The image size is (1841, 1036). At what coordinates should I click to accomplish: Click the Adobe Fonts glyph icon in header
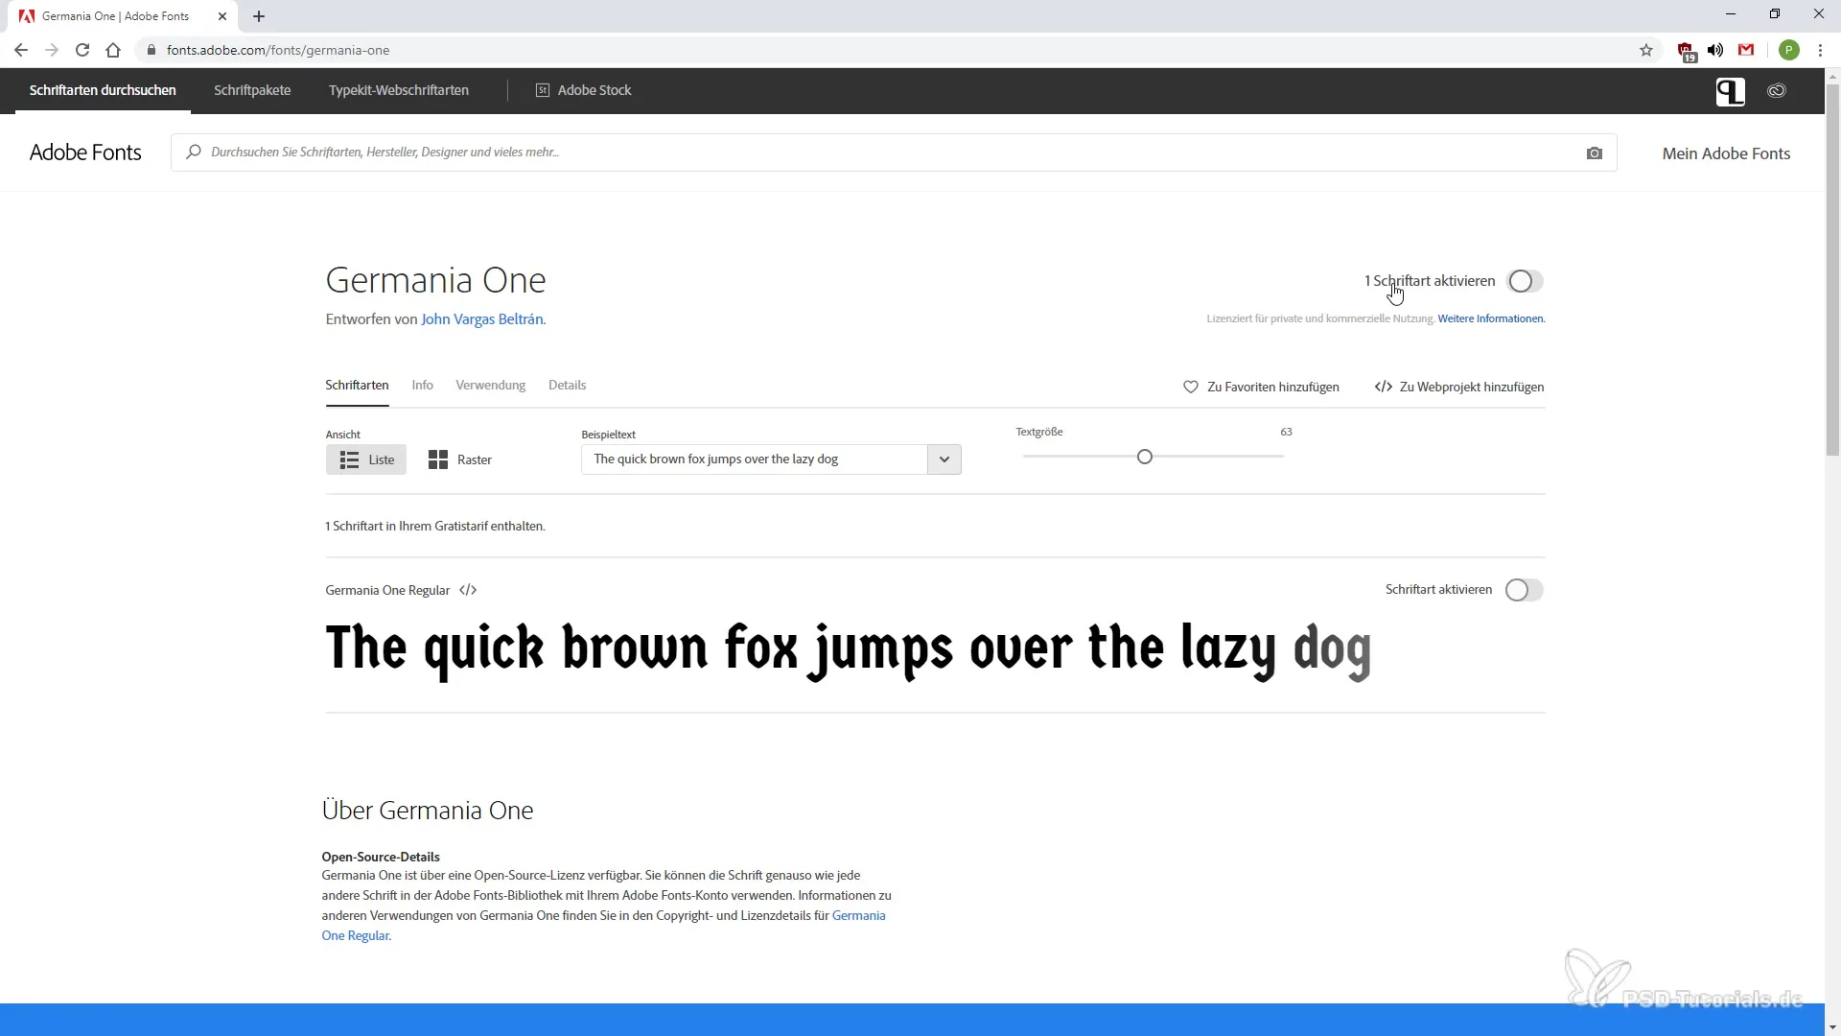(x=1730, y=91)
